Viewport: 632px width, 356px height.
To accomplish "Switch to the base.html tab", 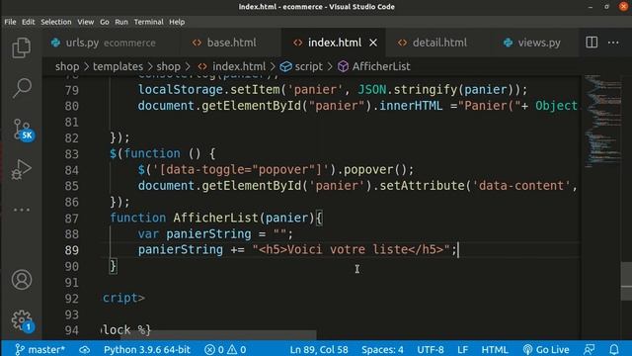I will pyautogui.click(x=231, y=43).
